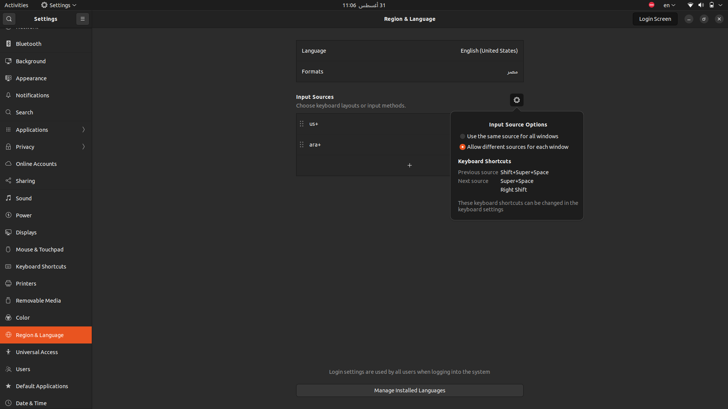Click the volume icon in the top bar
728x409 pixels.
coord(701,5)
